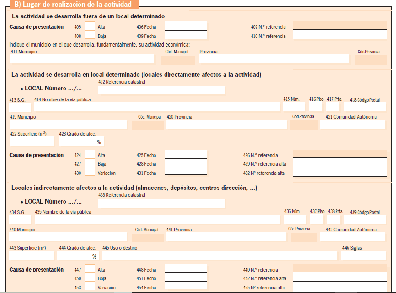396x293 pixels.
Task: Focus the 415 Núm. field
Action: coord(294,107)
